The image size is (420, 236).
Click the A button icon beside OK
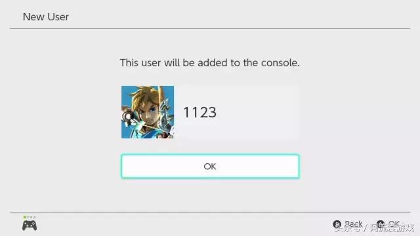pos(381,224)
